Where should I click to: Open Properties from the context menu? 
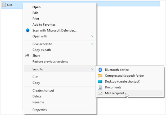[60, 110]
